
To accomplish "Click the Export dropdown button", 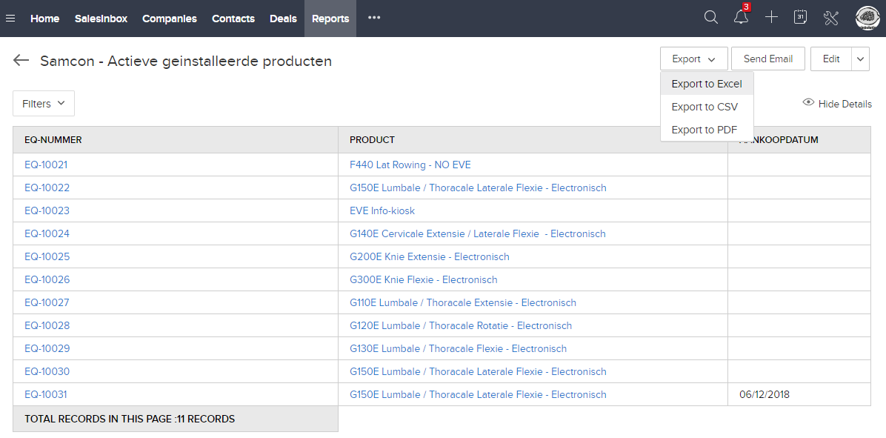I will click(693, 59).
